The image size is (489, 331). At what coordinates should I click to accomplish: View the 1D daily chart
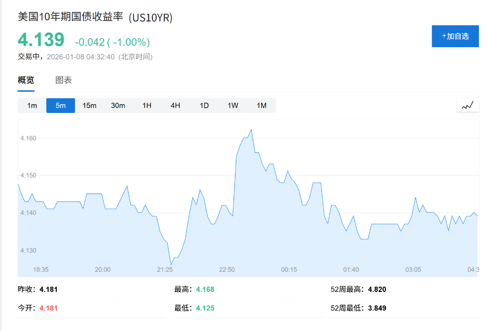coord(204,105)
